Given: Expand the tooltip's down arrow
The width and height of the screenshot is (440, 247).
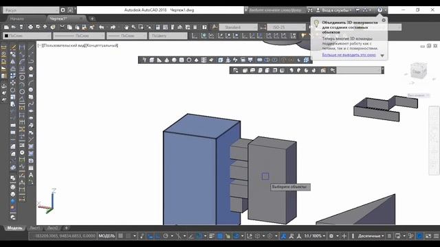Looking at the screenshot, I should [x=382, y=56].
